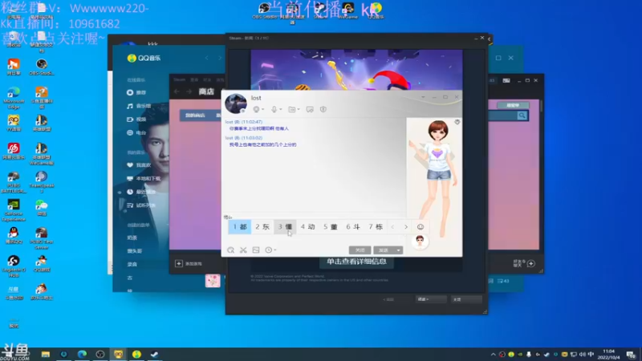This screenshot has height=361, width=642.
Task: Open WeChat desktop shortcut
Action: point(42,208)
